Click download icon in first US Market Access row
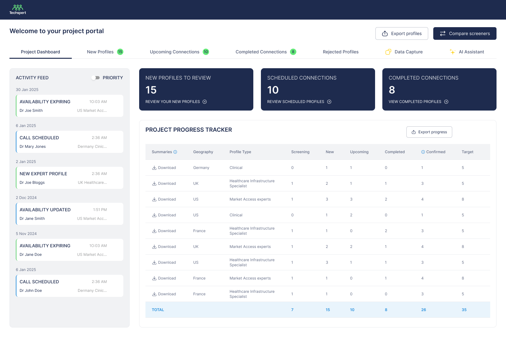Viewport: 506px width, 337px height. point(154,199)
